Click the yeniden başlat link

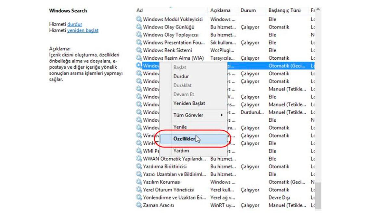83,30
